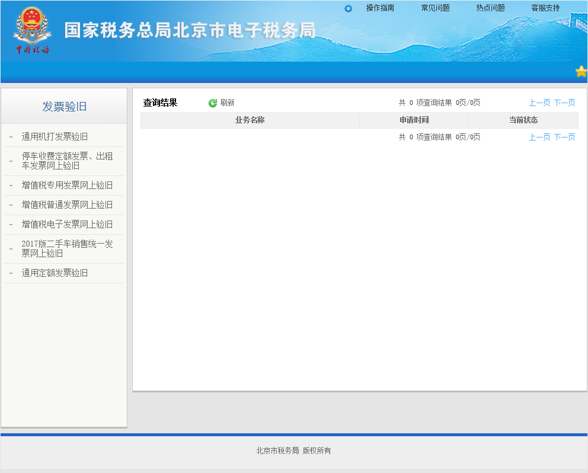Click the 申请时间 column header
Image resolution: width=588 pixels, height=473 pixels.
[x=414, y=120]
